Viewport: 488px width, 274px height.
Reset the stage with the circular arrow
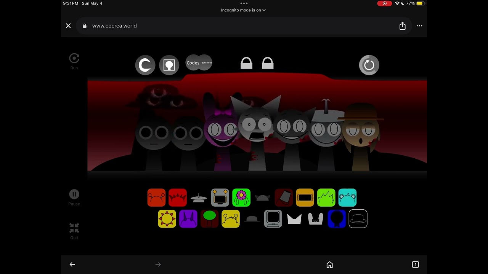[369, 65]
